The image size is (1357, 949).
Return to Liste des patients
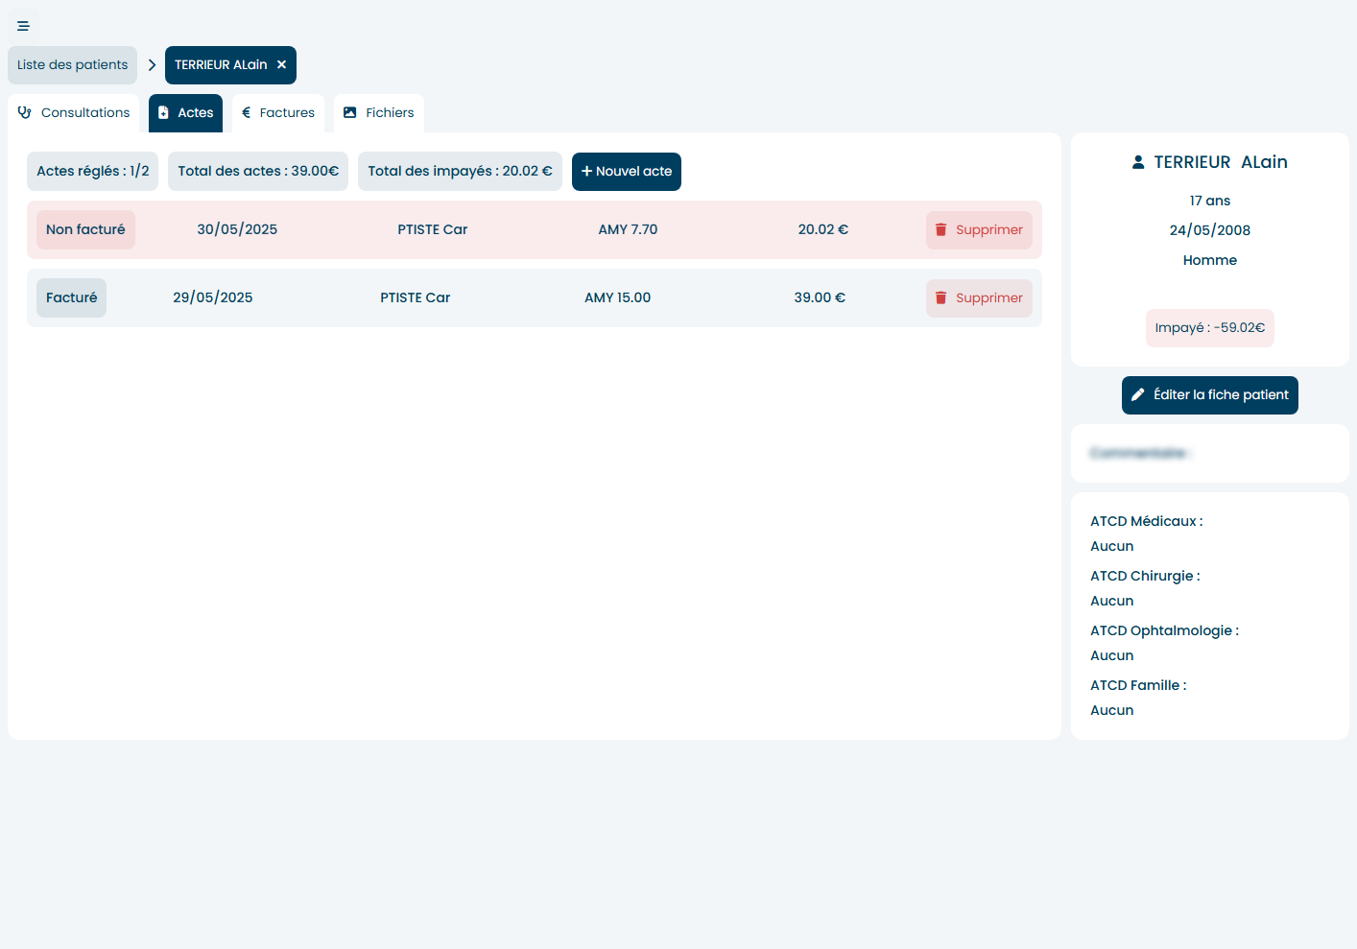(72, 64)
